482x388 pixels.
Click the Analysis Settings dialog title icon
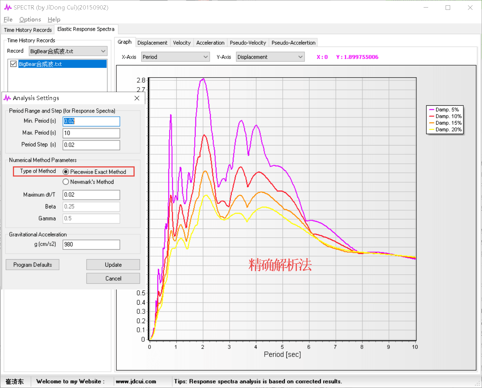pyautogui.click(x=7, y=98)
